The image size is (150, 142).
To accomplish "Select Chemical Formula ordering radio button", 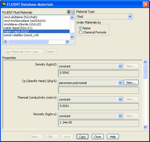I will pyautogui.click(x=80, y=32).
